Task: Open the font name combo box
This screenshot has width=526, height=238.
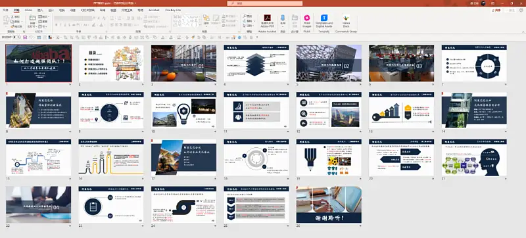Action: coord(73,18)
